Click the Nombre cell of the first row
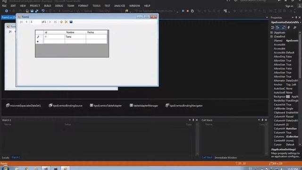Viewport: 302px width, 170px height. pos(75,37)
